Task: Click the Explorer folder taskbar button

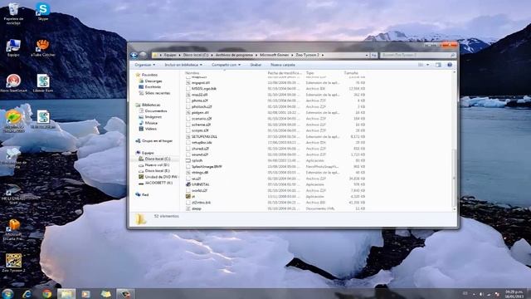Action: click(x=66, y=294)
